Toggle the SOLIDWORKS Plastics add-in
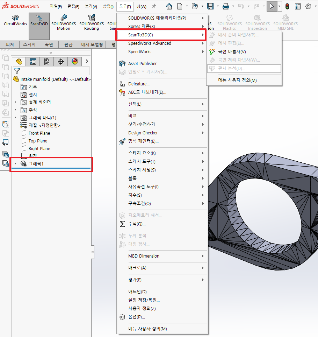Screen dimensions: 318x337 pos(229,22)
